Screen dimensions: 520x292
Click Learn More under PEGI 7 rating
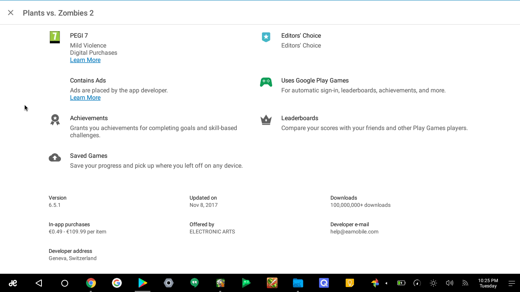click(85, 60)
